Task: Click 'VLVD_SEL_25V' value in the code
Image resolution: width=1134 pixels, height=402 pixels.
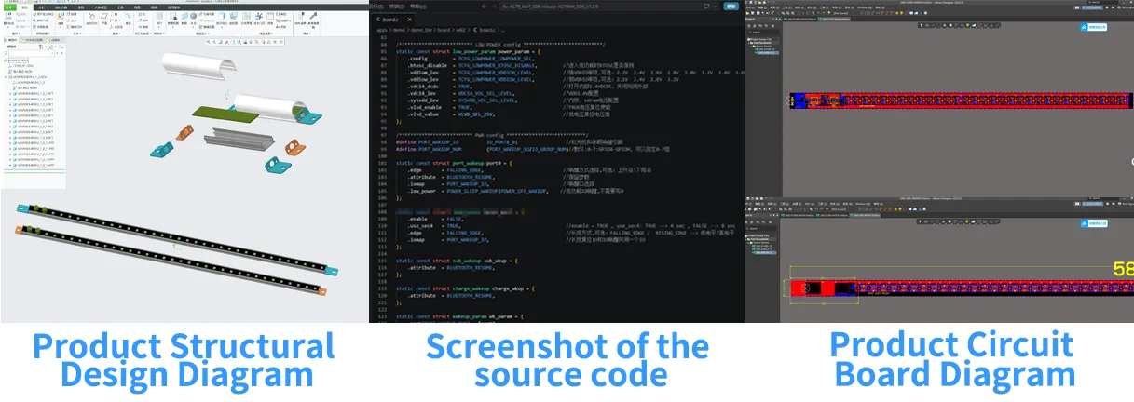Action: pos(478,114)
